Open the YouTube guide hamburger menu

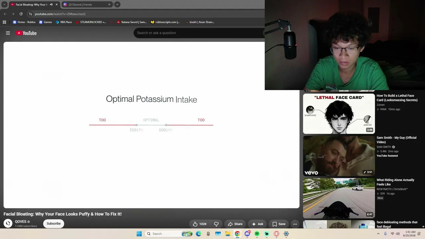(8, 33)
